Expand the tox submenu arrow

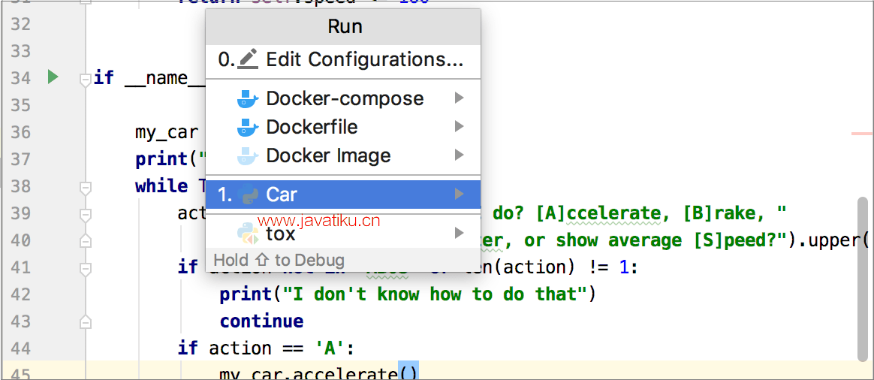click(x=459, y=234)
